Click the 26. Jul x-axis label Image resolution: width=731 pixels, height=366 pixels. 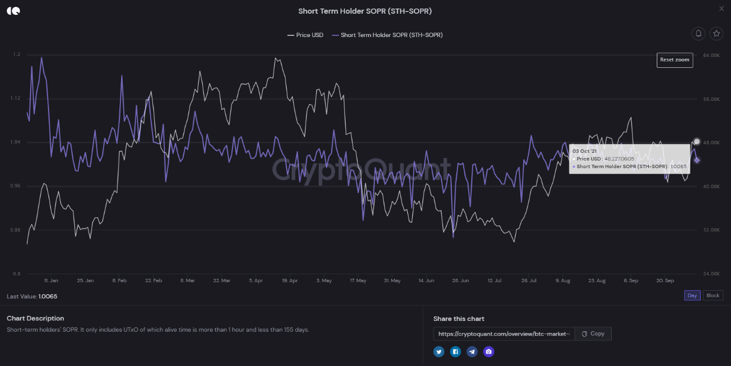pyautogui.click(x=528, y=280)
